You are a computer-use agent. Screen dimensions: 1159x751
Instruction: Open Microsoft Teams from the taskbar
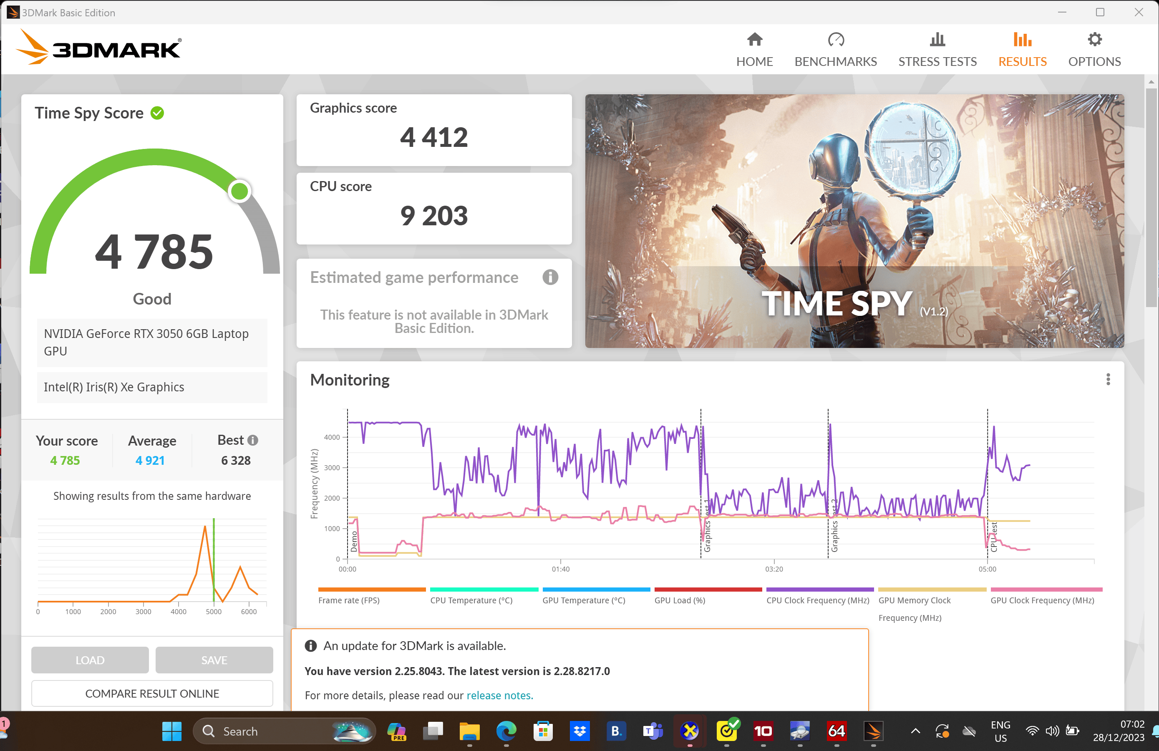point(653,731)
